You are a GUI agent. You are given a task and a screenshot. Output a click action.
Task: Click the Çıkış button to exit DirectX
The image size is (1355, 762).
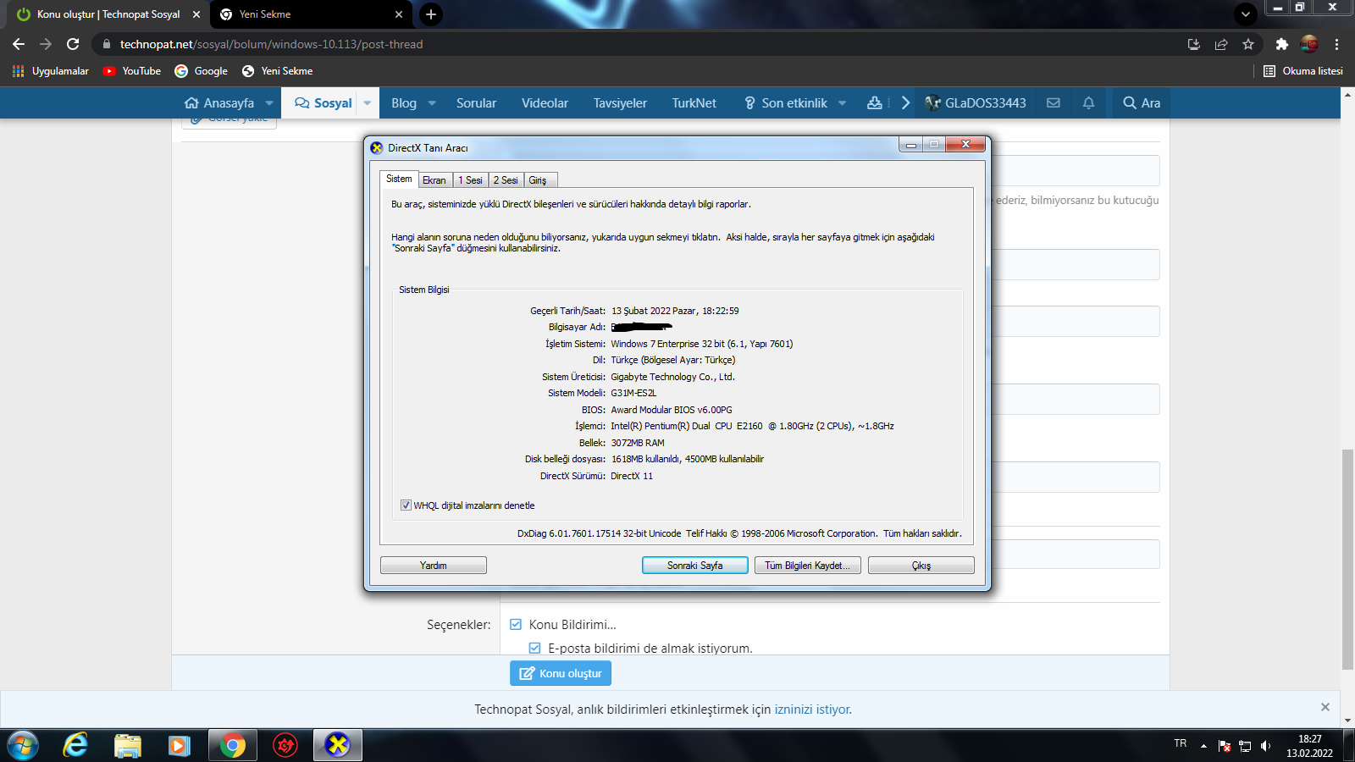(x=921, y=566)
